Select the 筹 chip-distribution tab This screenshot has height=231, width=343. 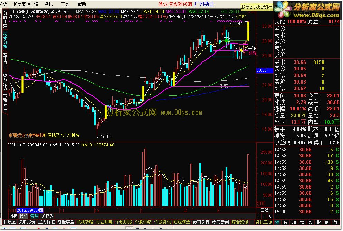(x=335, y=222)
